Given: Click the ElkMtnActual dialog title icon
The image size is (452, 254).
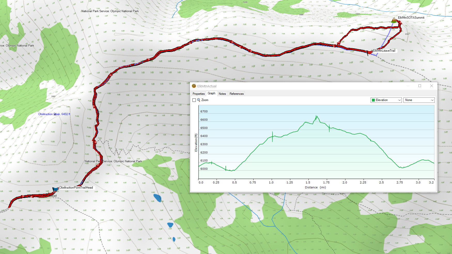Looking at the screenshot, I should 194,86.
